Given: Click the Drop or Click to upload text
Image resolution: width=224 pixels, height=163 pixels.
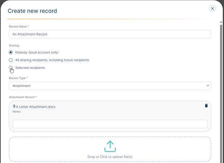Looking at the screenshot, I should click(110, 157).
